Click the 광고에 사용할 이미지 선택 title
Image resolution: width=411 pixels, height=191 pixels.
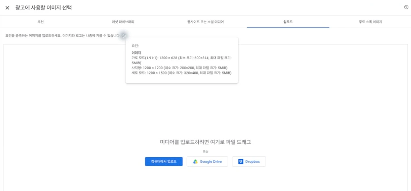pos(43,8)
